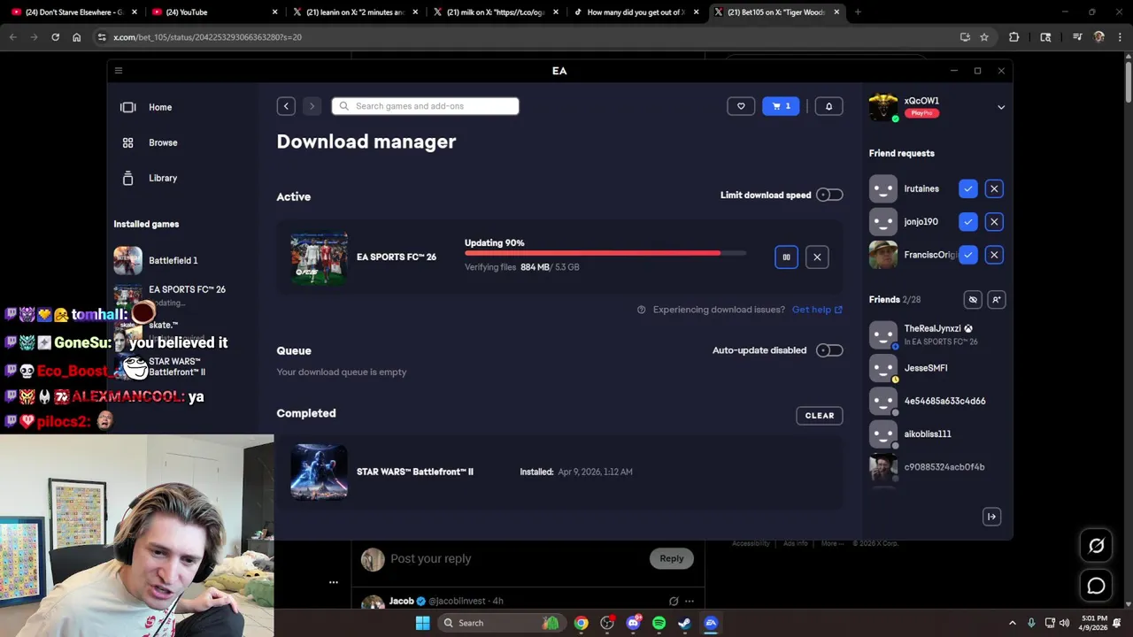Image resolution: width=1133 pixels, height=637 pixels.
Task: Bookmark this page with star icon
Action: 984,37
